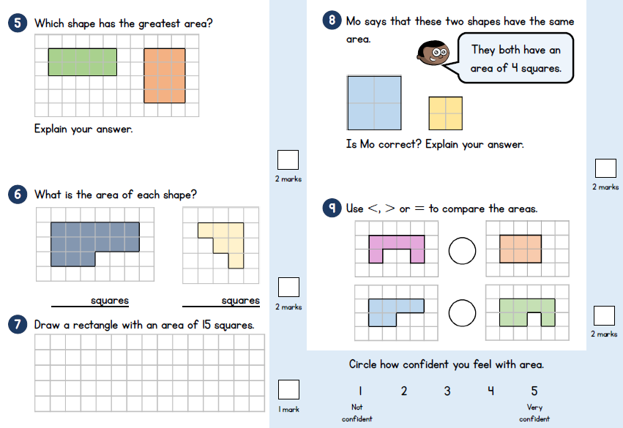Tick the 1 mark box for question 7

[x=289, y=390]
